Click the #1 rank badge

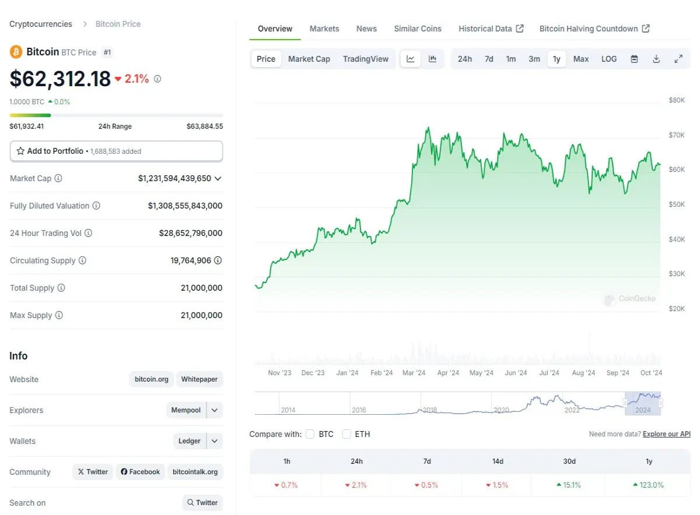pos(107,52)
